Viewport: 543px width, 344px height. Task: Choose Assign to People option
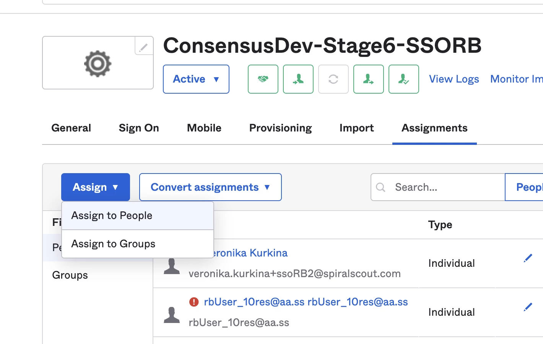coord(112,216)
